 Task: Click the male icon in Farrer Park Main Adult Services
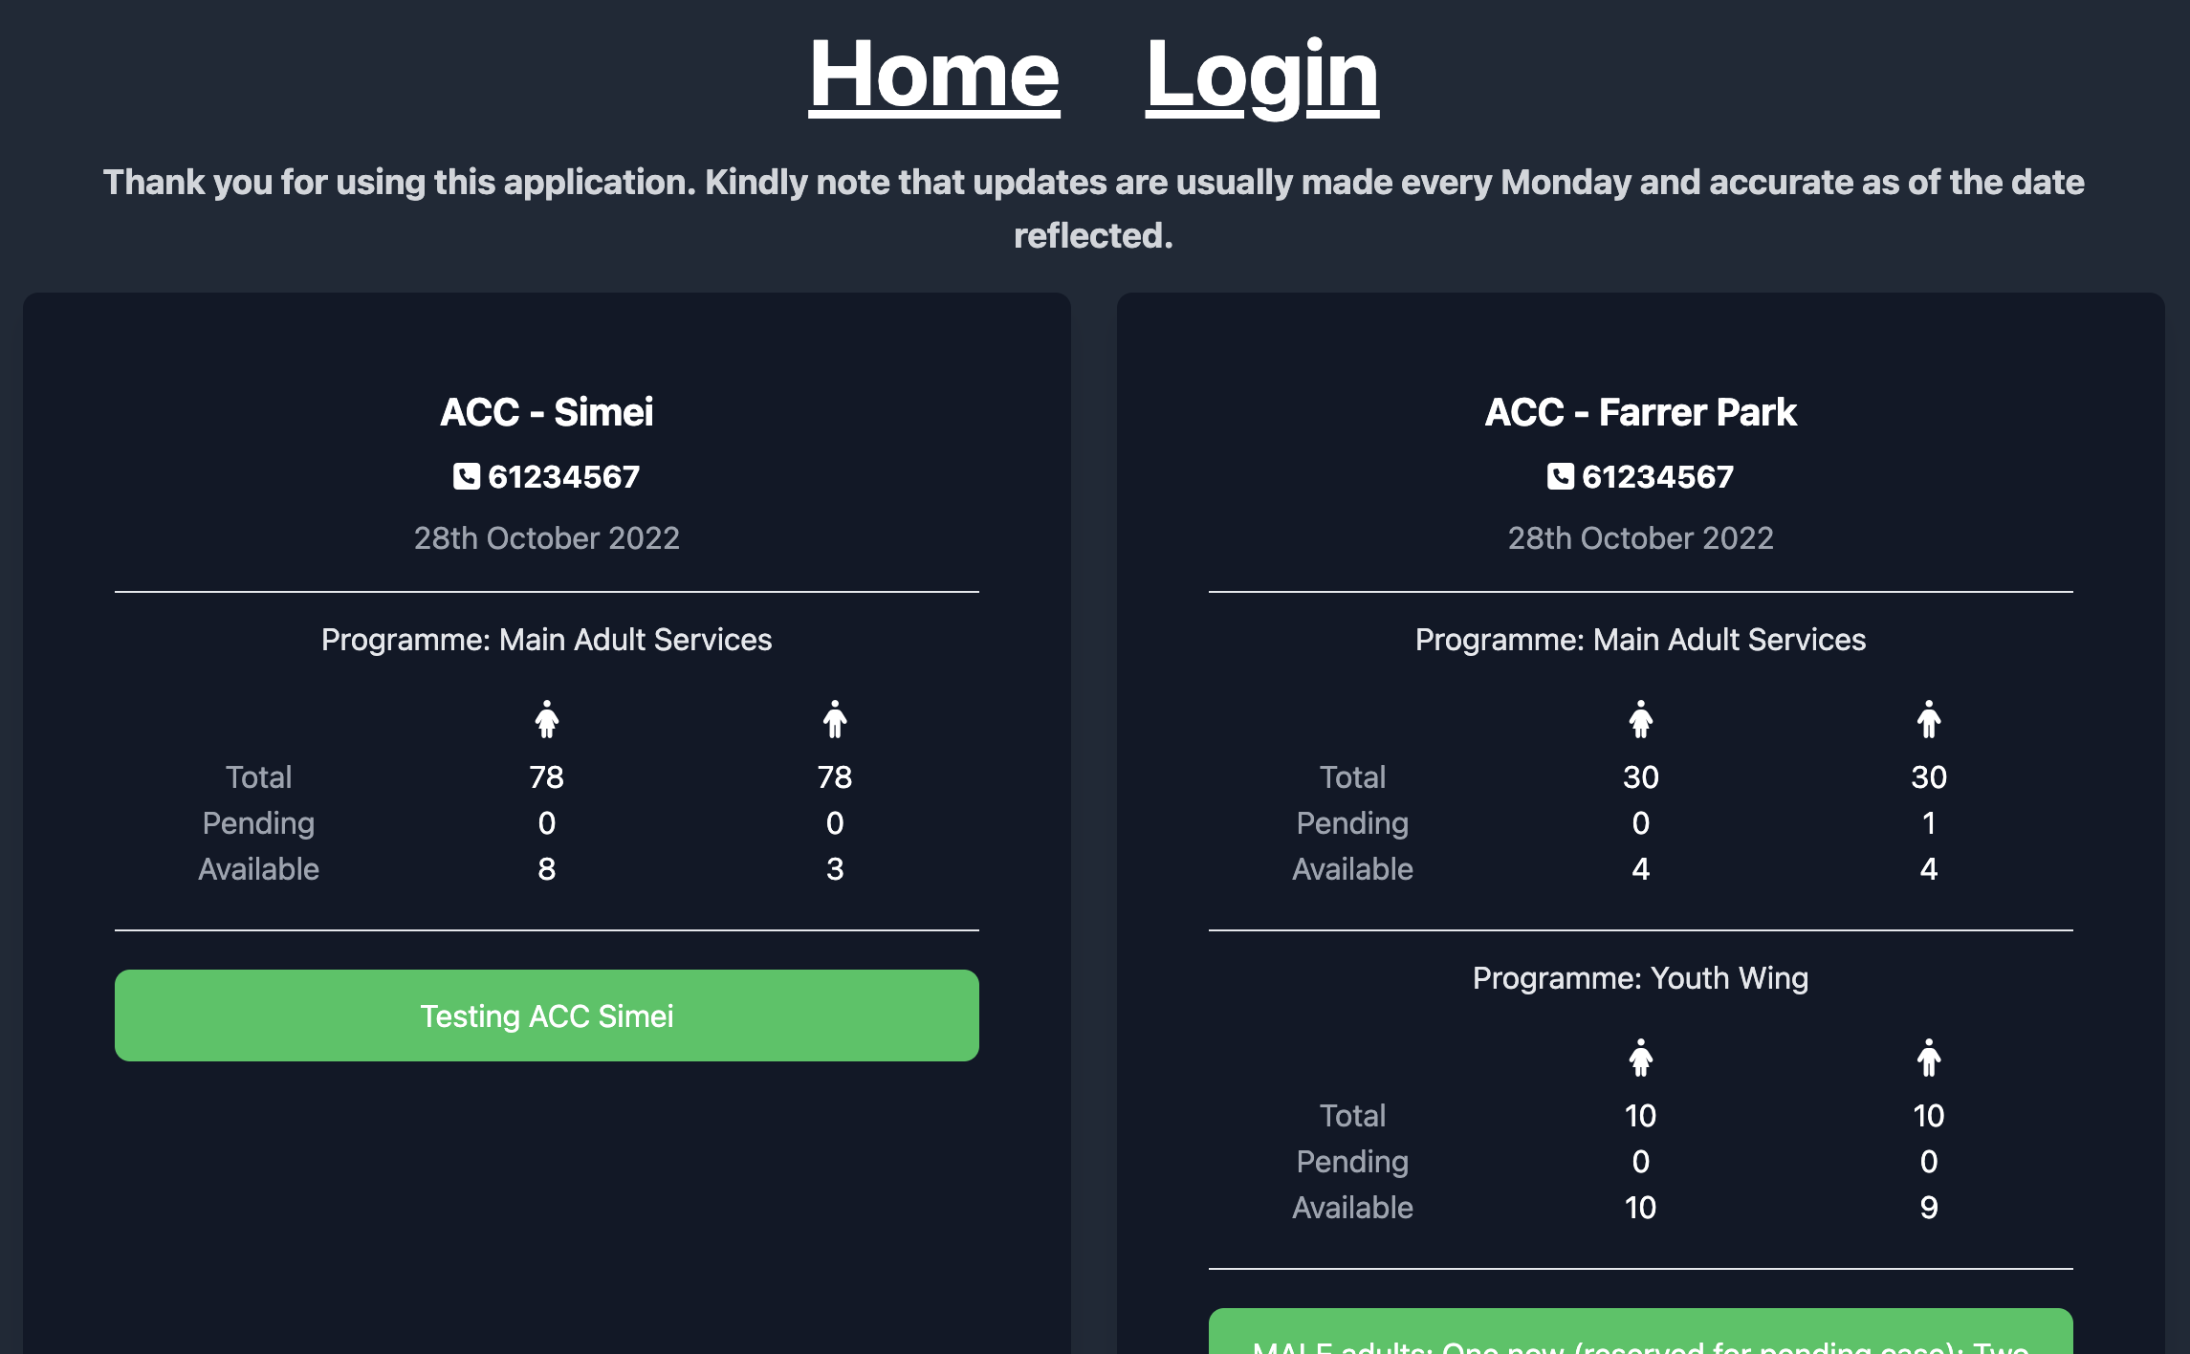pos(1929,719)
